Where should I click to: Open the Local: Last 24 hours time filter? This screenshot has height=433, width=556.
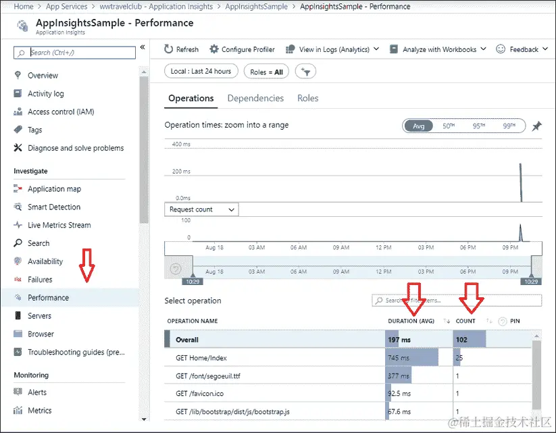pos(201,72)
